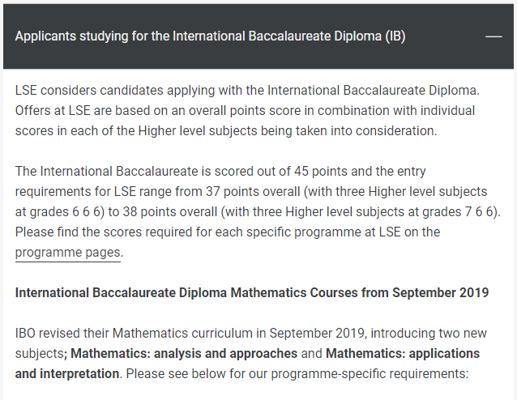
Task: Click the line 'Please find the scores required'
Action: coord(228,232)
